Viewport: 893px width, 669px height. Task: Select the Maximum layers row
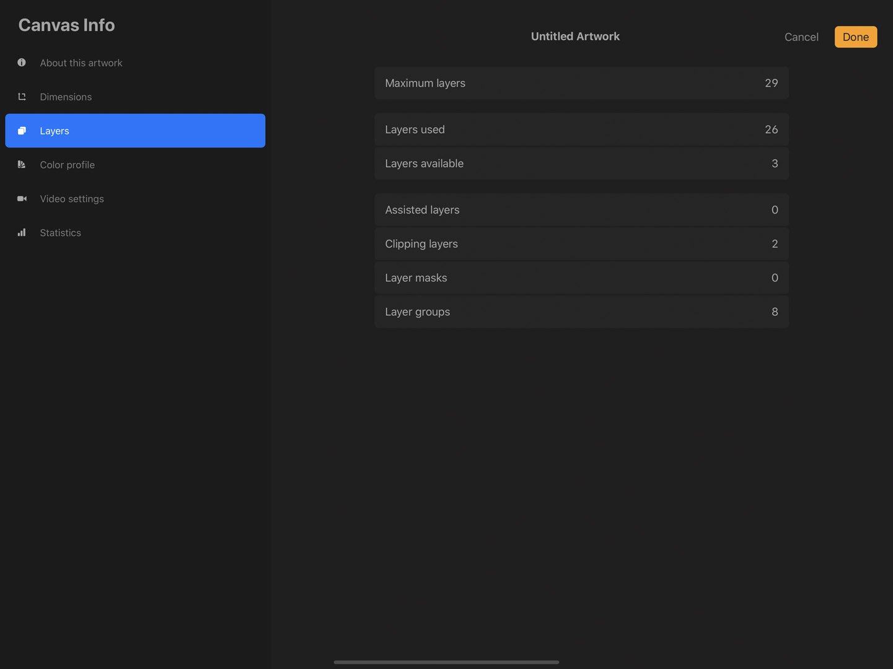(581, 83)
